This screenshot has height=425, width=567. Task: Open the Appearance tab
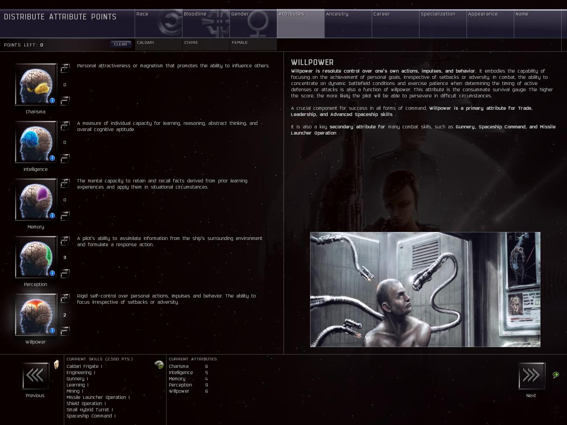[x=490, y=23]
